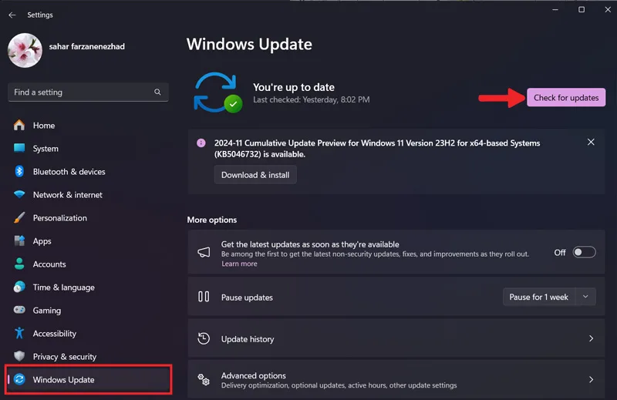Toggle Get the latest updates switch
Screen dimensions: 617x400
coord(584,252)
